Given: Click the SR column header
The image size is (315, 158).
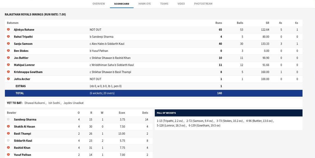Looking at the screenshot, I should [267, 23].
